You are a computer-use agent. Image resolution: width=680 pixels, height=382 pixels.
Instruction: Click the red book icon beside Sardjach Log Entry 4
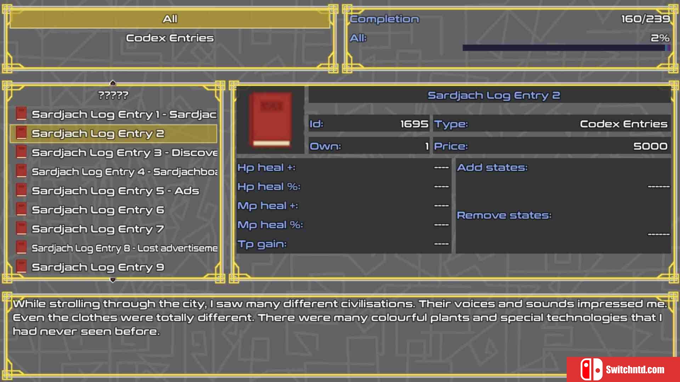[x=22, y=171]
